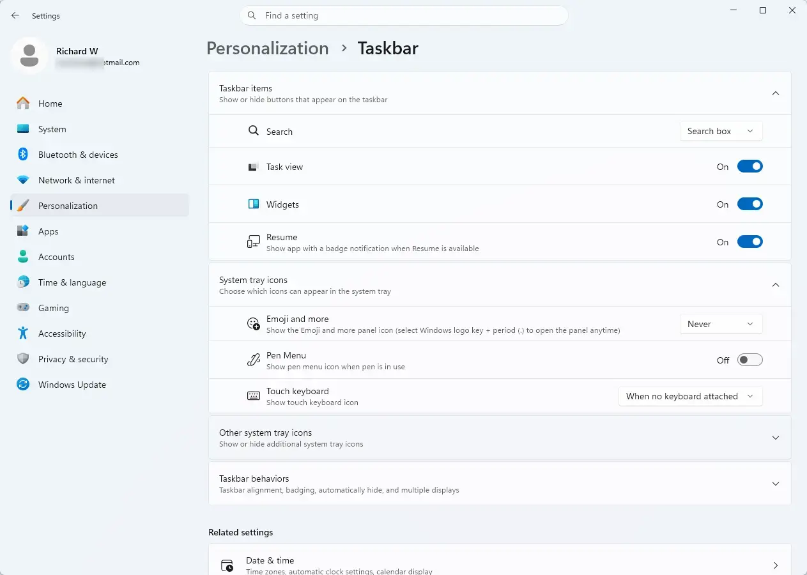Enable the Pen Menu toggle
Screen dimensions: 807x575
click(x=749, y=360)
